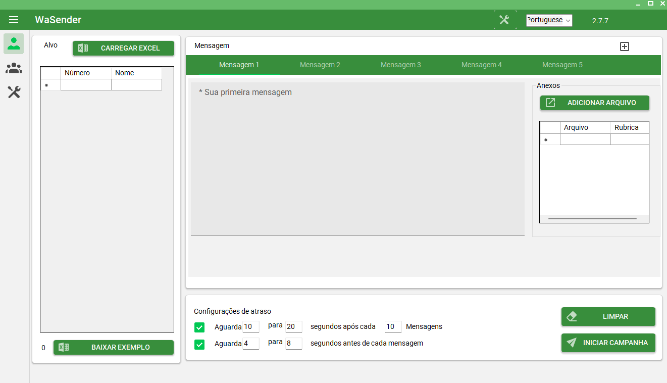Disable the delay after each messages checkbox

[x=199, y=327]
